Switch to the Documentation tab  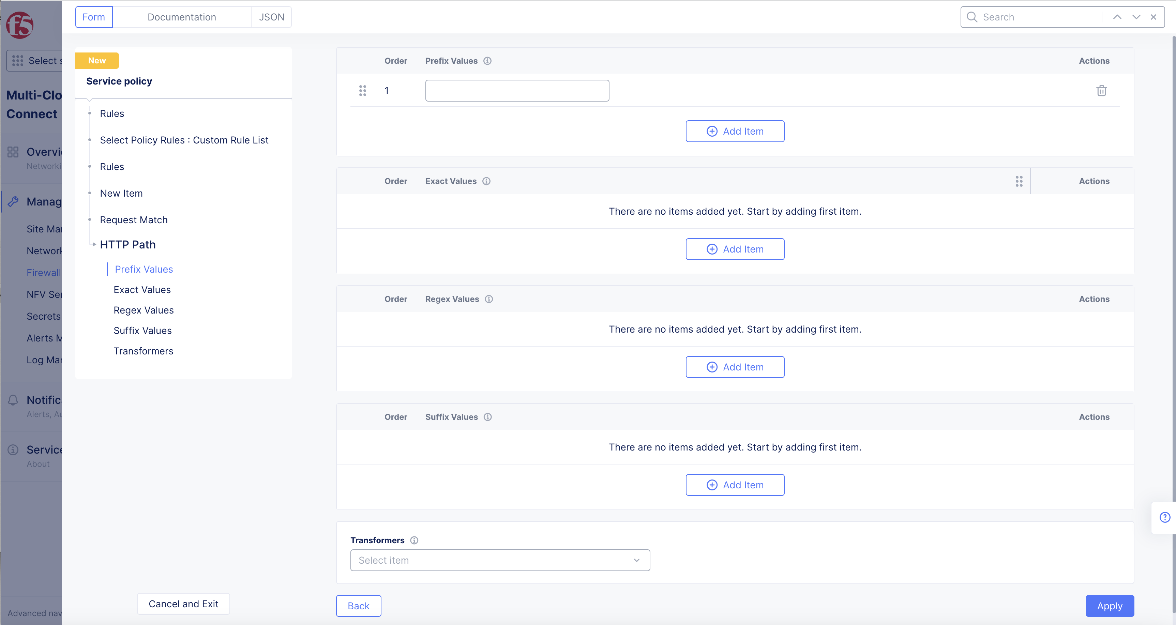pyautogui.click(x=182, y=17)
